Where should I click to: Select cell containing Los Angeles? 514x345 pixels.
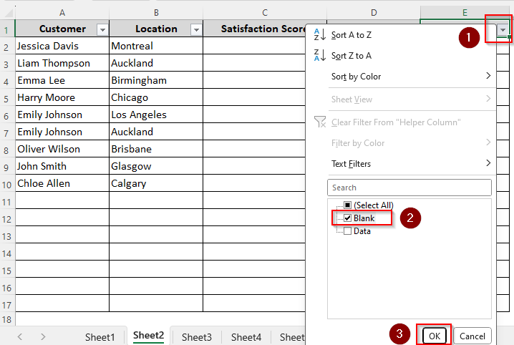coord(156,115)
